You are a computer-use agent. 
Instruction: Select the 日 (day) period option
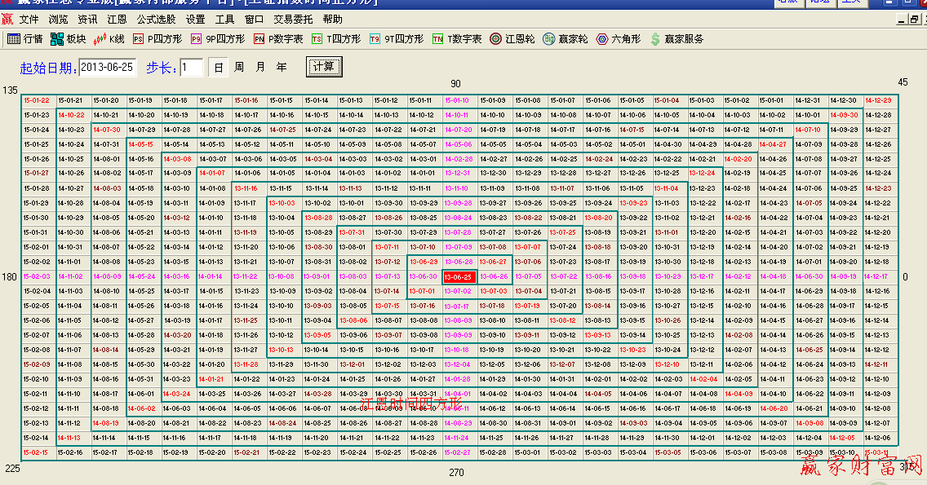[x=218, y=67]
